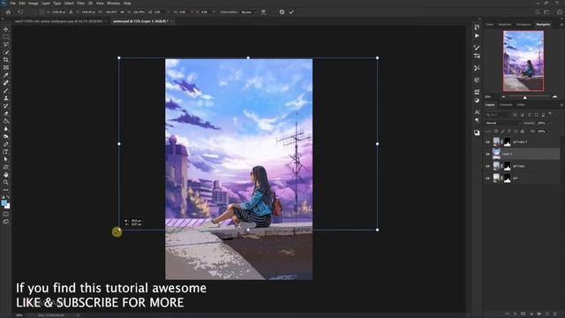Click the rotation angle input field

coord(159,11)
